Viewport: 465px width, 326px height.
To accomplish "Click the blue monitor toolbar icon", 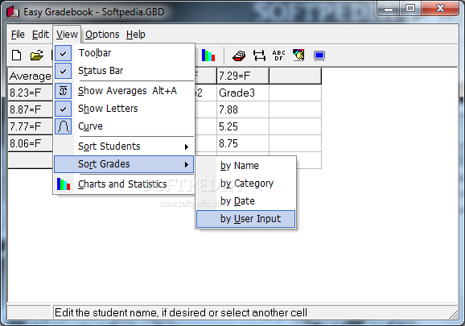I will click(319, 56).
